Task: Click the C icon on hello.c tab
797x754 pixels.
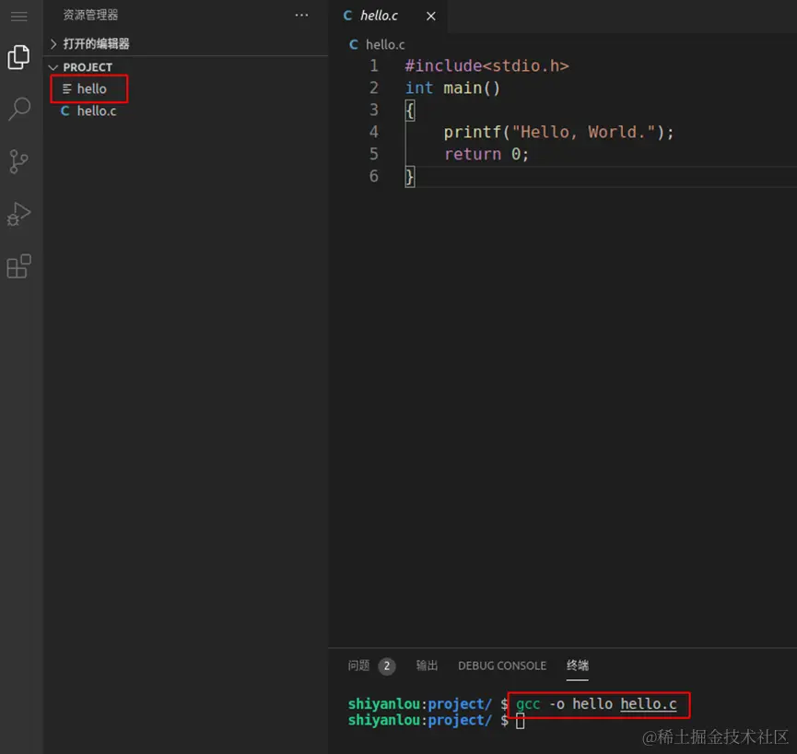Action: click(347, 16)
